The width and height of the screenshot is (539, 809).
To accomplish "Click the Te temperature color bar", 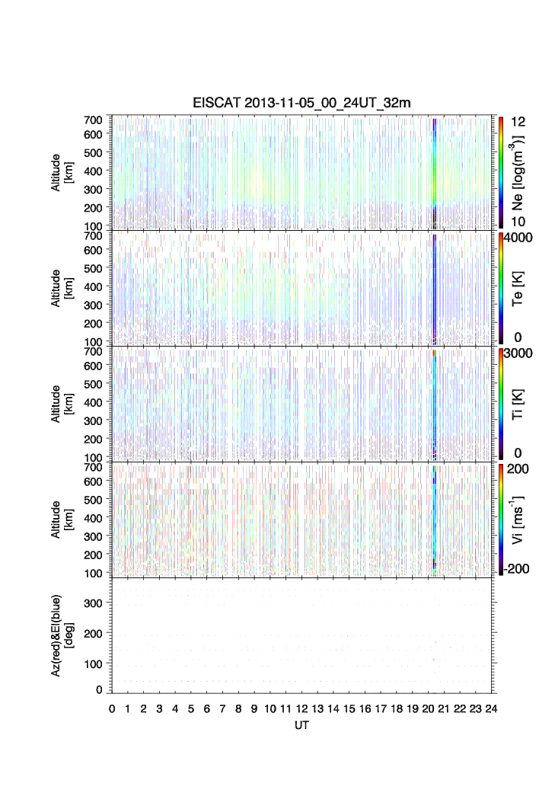I will [x=501, y=288].
